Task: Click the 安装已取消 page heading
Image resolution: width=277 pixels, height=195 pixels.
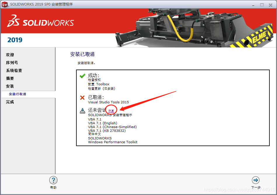Action: (82, 54)
